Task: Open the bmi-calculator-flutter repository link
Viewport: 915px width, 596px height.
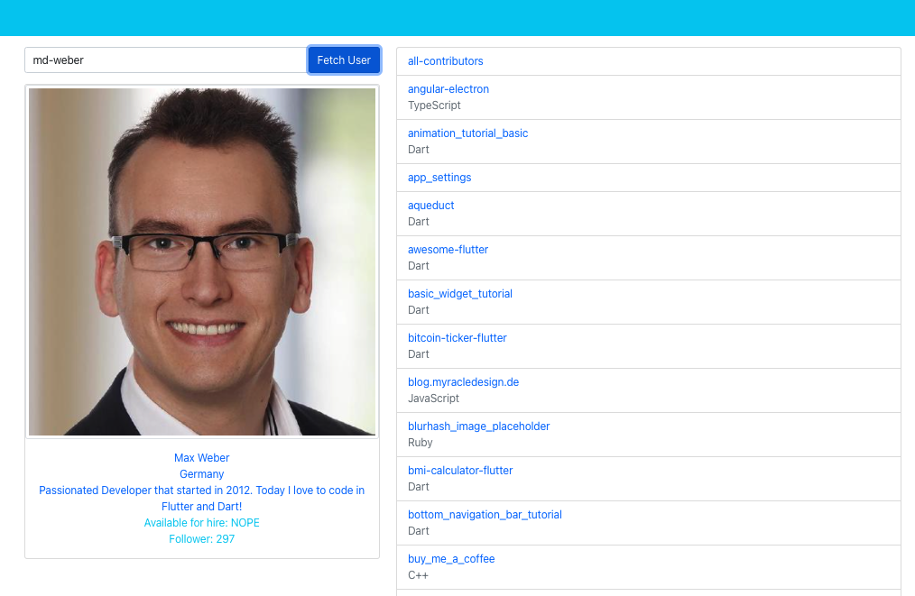Action: 460,471
